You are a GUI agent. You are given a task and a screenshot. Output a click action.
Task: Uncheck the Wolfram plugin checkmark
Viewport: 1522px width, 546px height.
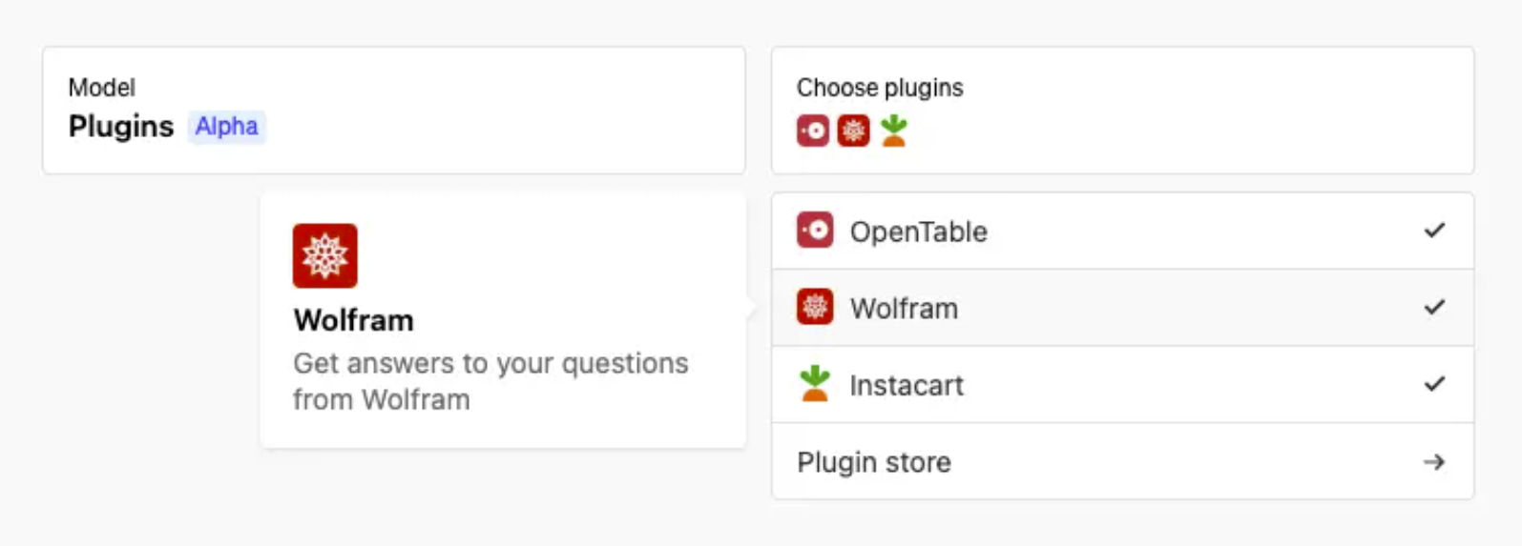[x=1434, y=307]
